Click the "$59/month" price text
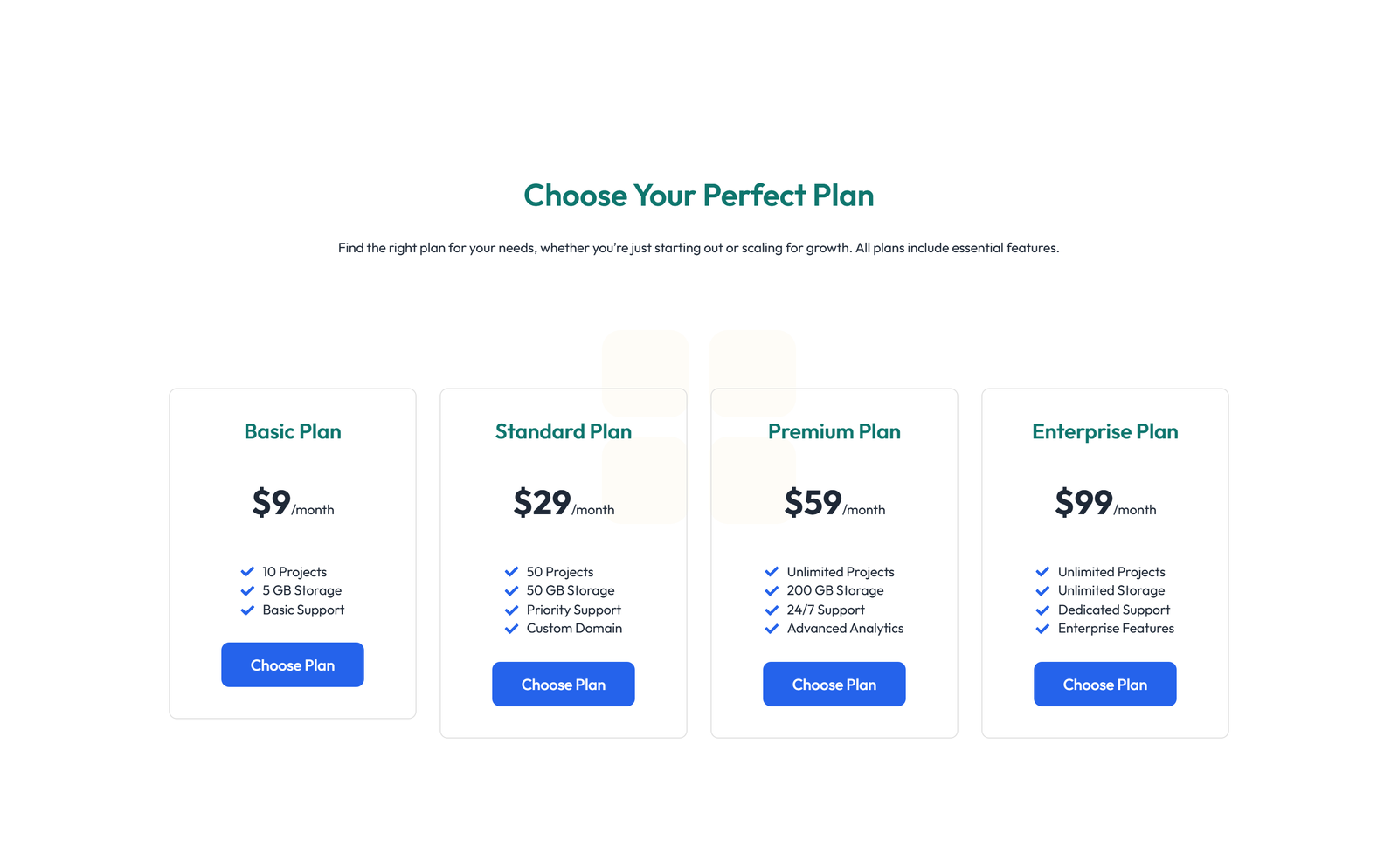The width and height of the screenshot is (1398, 854). point(834,505)
